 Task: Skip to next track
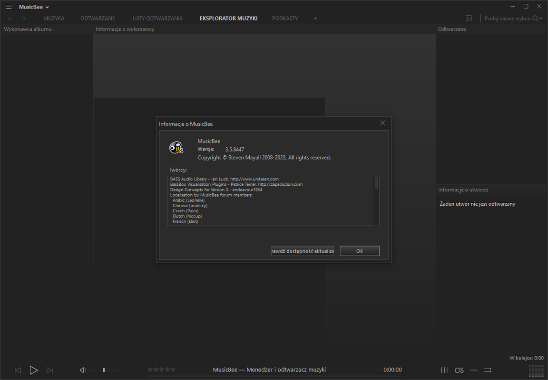tap(49, 370)
